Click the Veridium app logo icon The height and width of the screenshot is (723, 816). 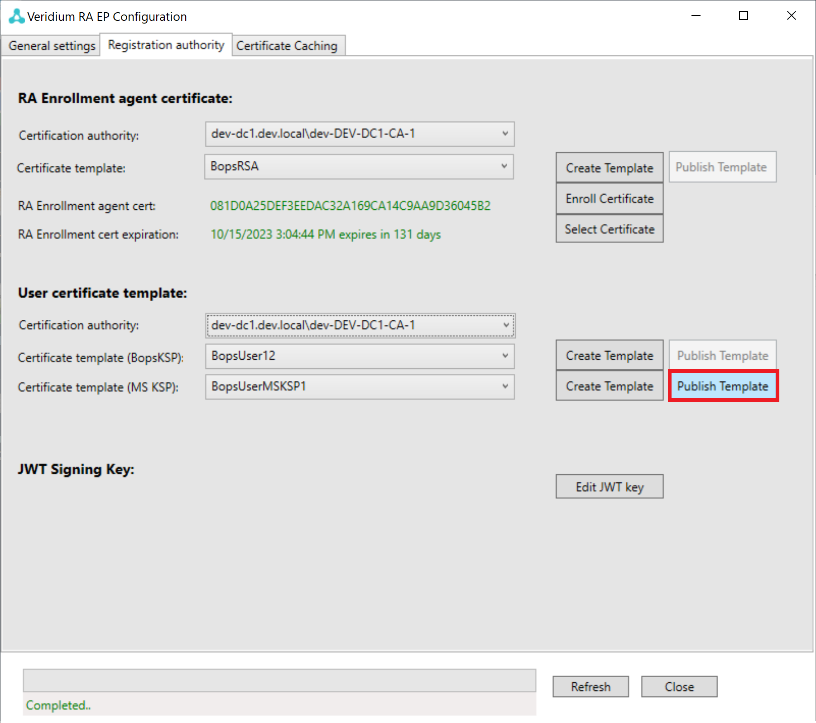pyautogui.click(x=16, y=16)
